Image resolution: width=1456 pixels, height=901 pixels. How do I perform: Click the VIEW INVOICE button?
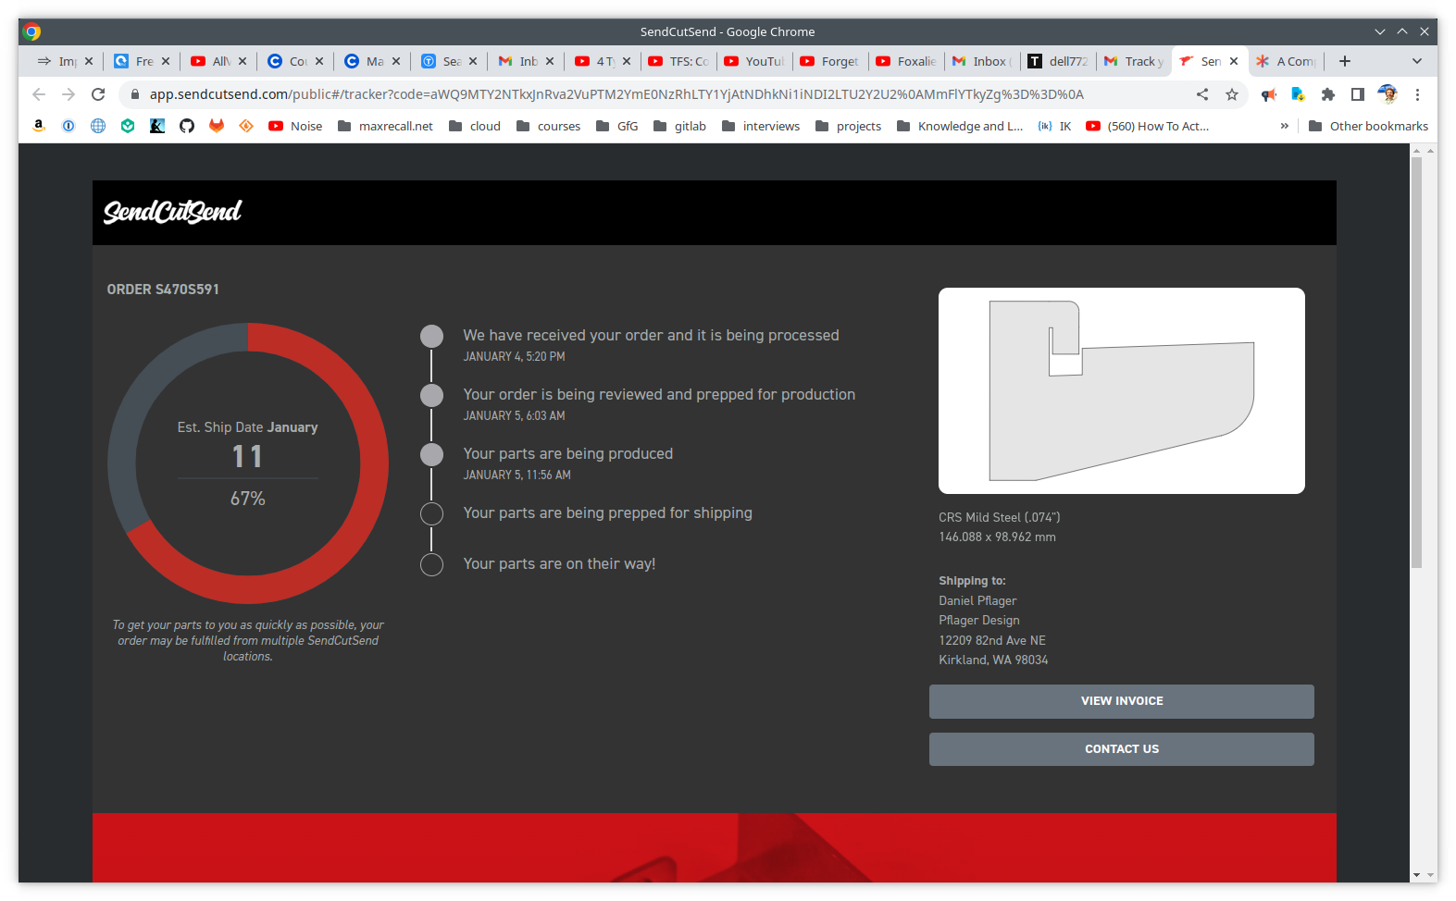tap(1121, 701)
